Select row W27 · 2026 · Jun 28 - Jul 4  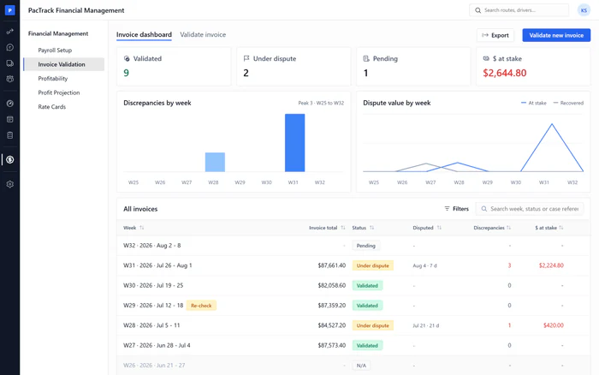(353, 346)
